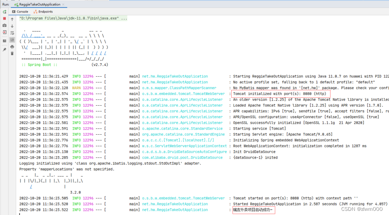This screenshot has width=389, height=215.
Task: Switch to the Console tab
Action: (20, 12)
